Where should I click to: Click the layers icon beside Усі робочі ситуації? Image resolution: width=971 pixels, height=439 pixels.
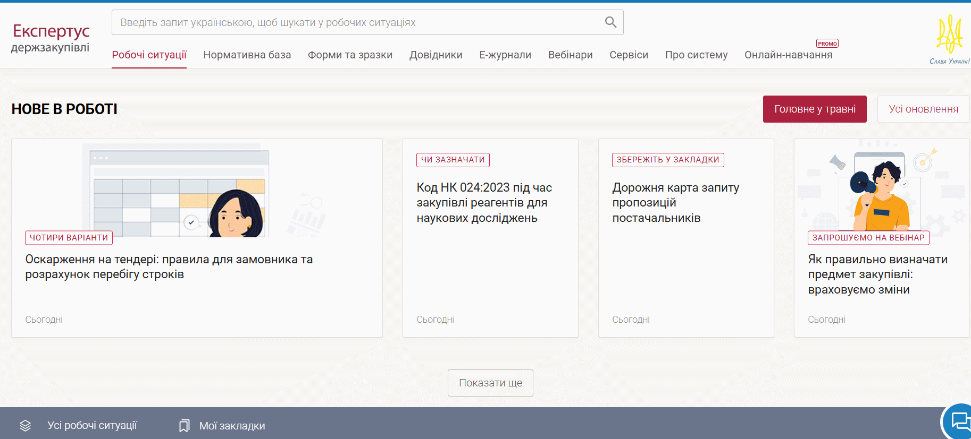point(26,426)
